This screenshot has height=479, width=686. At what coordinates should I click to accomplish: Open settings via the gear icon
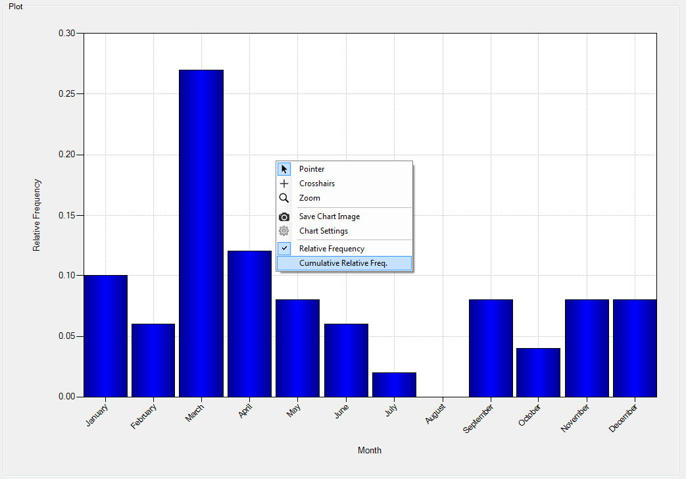tap(283, 230)
